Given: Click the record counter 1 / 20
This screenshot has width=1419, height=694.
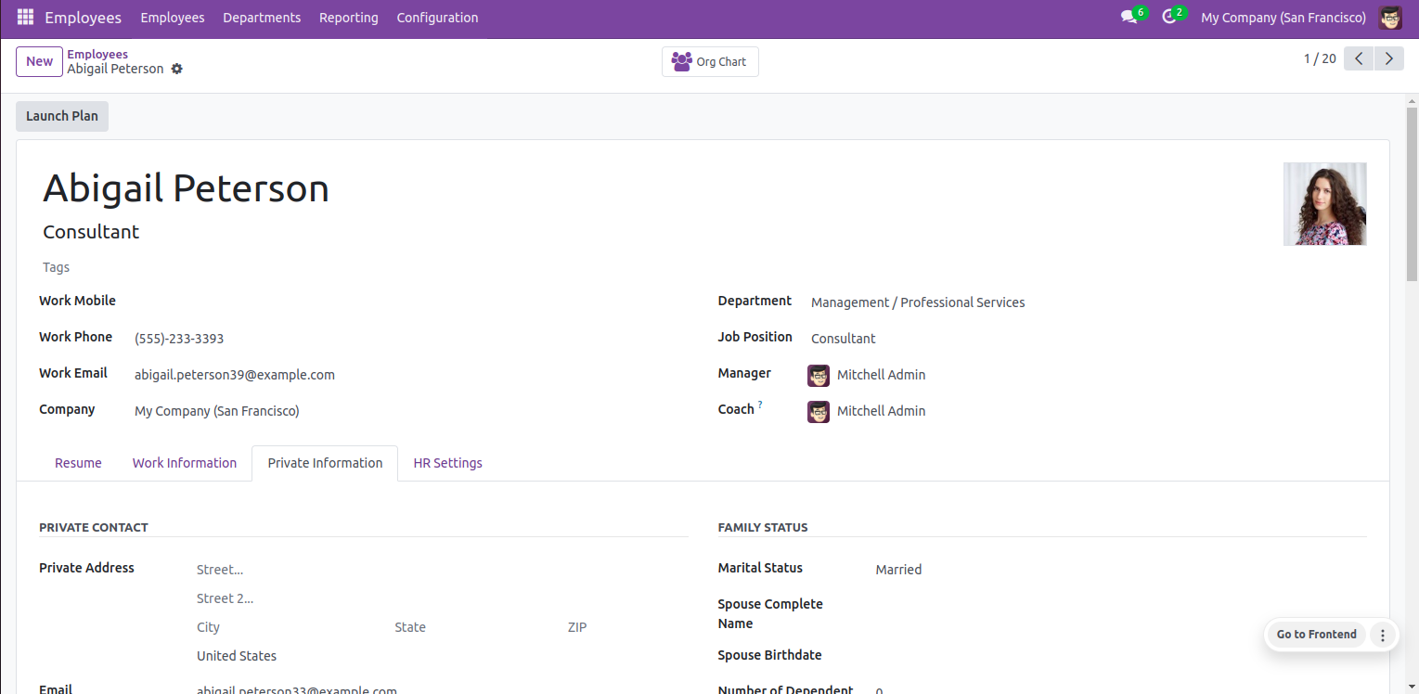Looking at the screenshot, I should click(1320, 59).
